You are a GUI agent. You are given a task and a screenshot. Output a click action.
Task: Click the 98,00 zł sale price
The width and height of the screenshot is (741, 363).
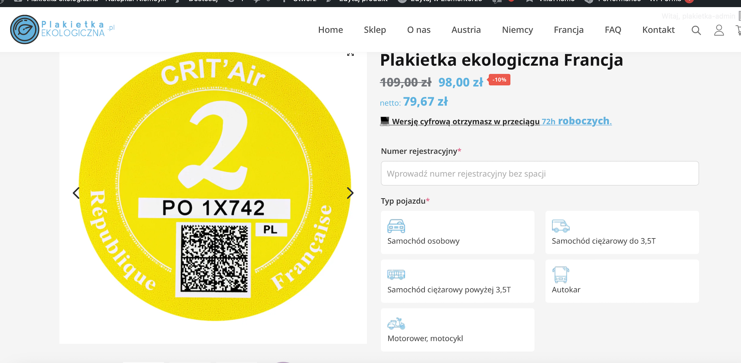(x=461, y=82)
